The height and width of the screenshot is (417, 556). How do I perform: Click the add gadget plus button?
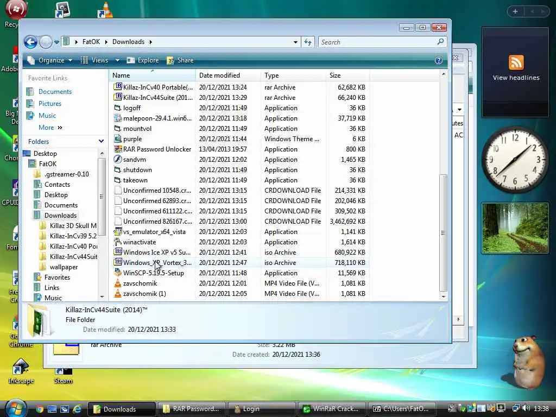[x=515, y=12]
